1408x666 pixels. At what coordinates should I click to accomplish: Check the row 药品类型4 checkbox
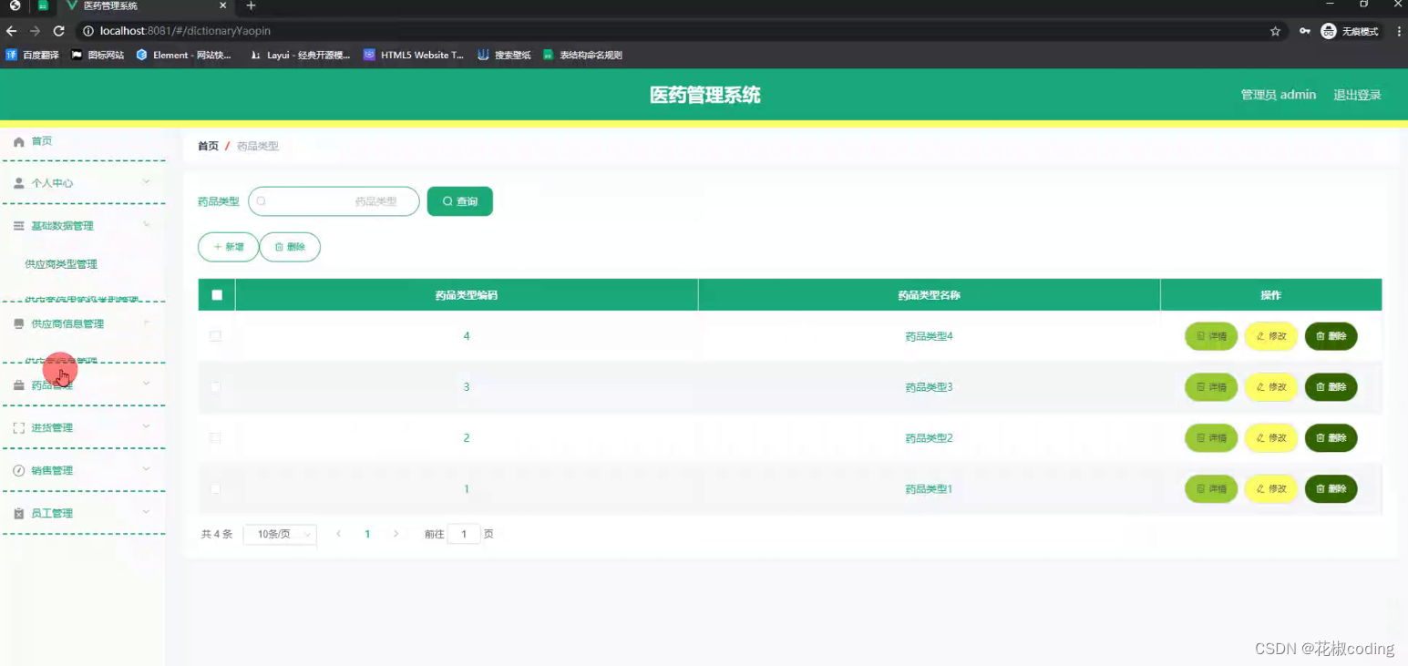(x=216, y=336)
